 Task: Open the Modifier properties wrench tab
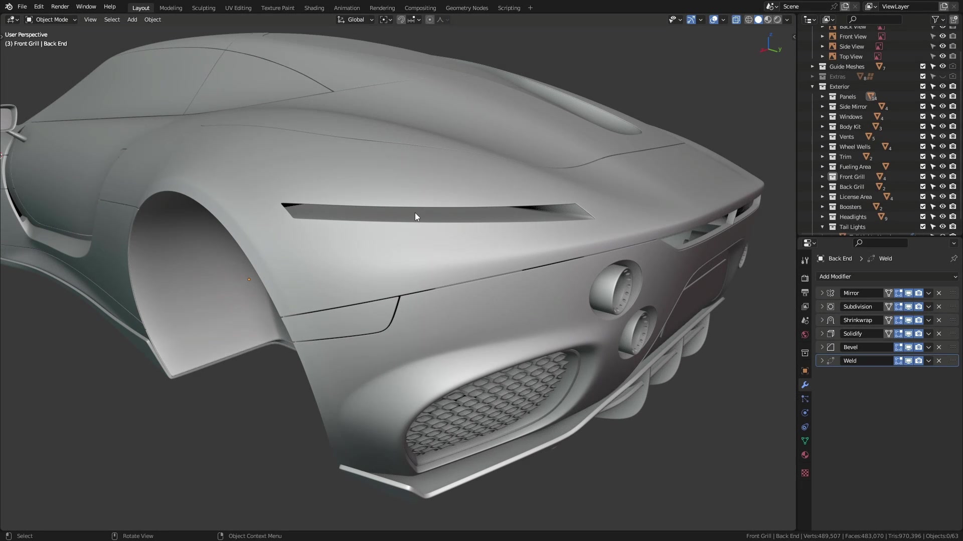[x=805, y=385]
